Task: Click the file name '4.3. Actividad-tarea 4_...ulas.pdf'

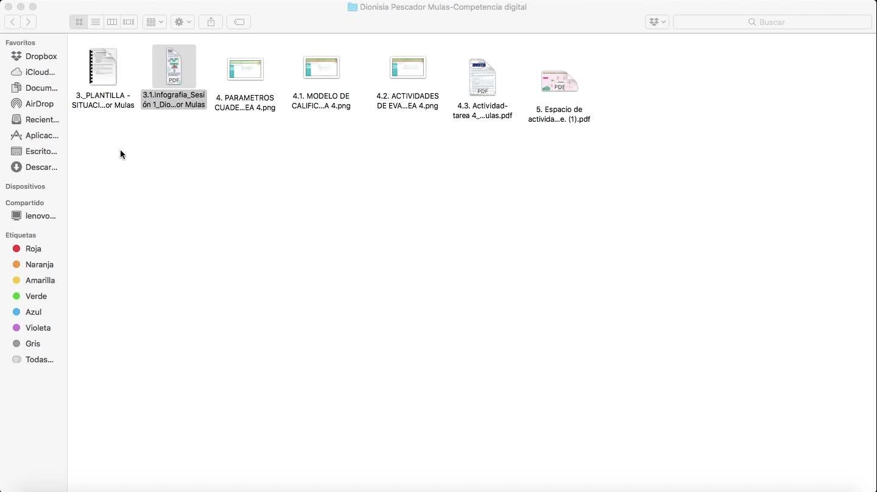Action: (x=482, y=111)
